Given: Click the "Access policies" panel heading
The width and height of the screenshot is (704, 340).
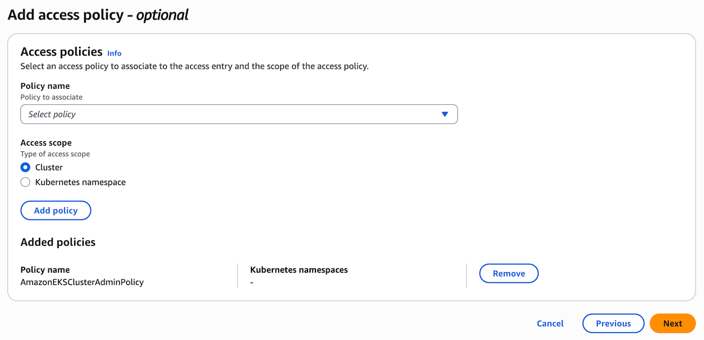Looking at the screenshot, I should (61, 52).
